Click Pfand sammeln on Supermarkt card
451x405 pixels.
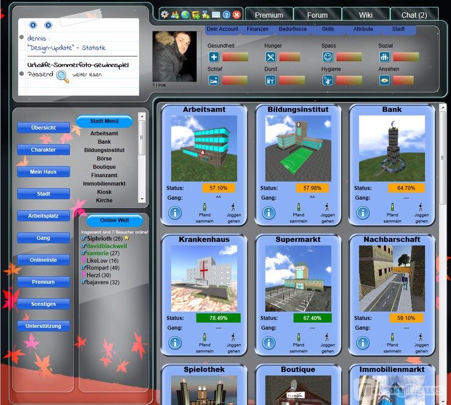point(298,343)
